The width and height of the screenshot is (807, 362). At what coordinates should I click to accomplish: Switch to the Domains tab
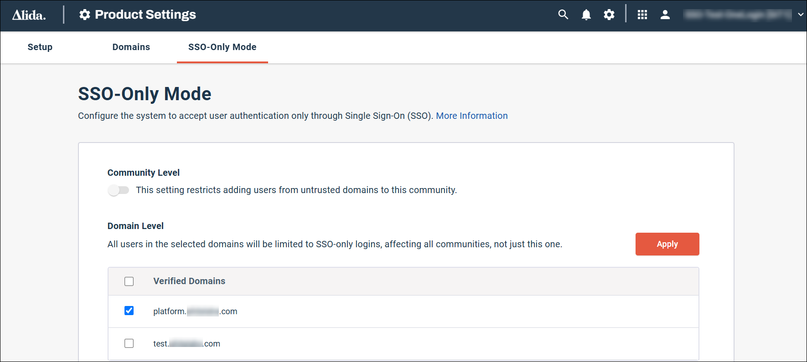pos(131,47)
